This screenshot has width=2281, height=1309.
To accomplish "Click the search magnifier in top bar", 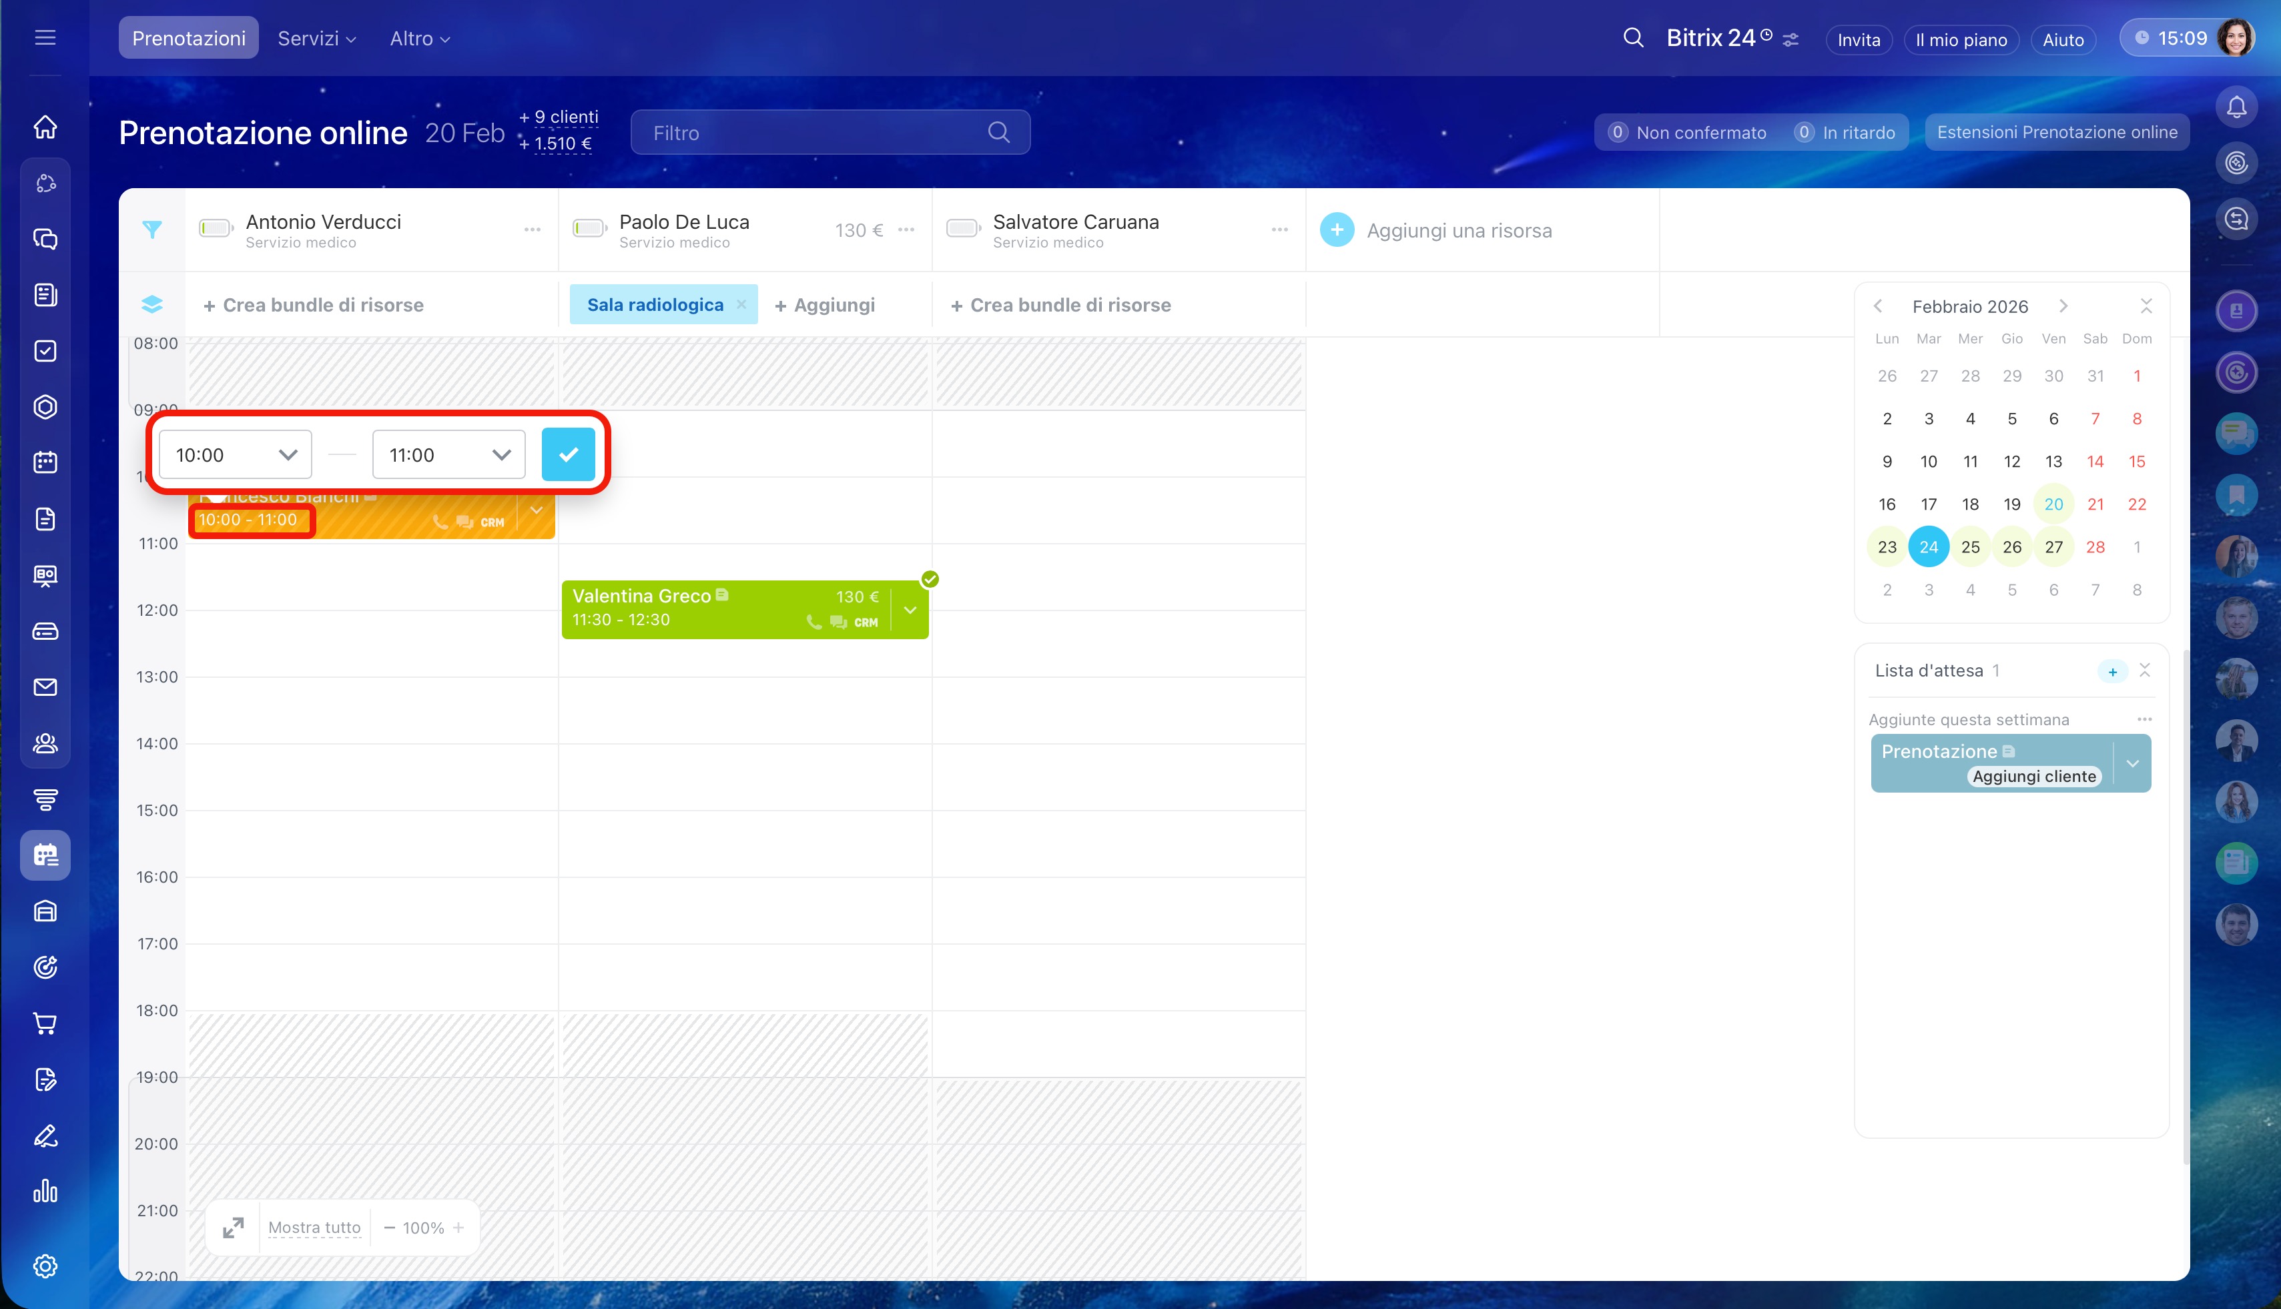I will tap(1633, 38).
